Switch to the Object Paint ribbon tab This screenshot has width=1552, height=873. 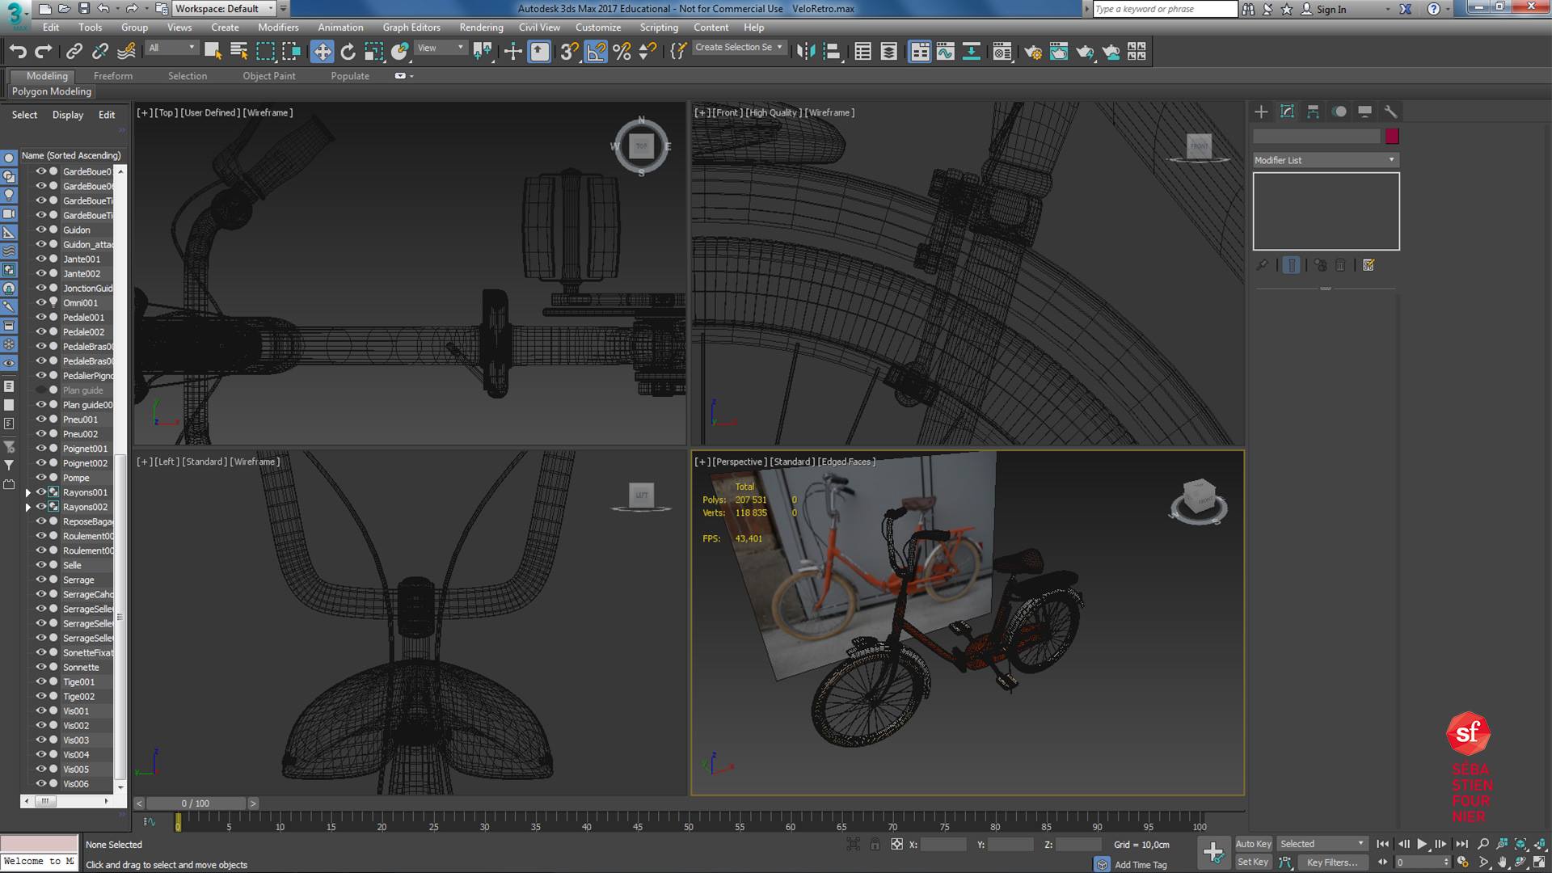tap(269, 76)
